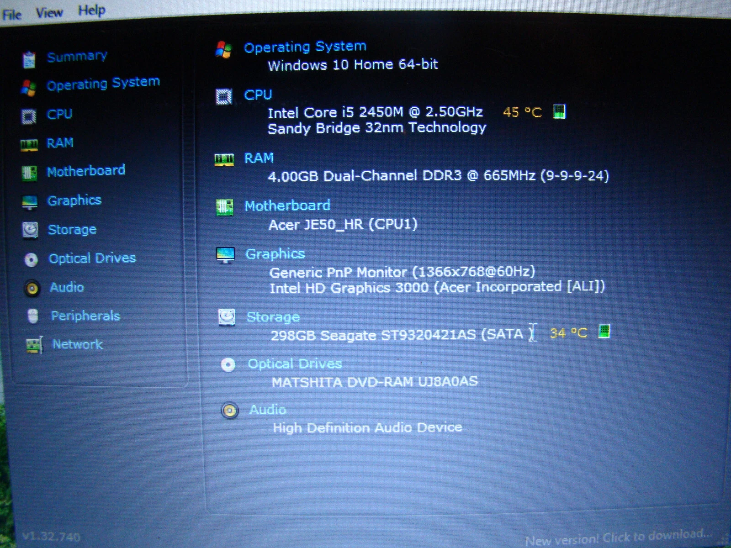Click 'Generic PnP Monitor (1366x768@60Hz)' text
731x548 pixels.
coord(402,272)
